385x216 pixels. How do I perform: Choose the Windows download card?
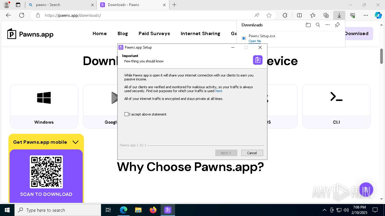click(44, 106)
